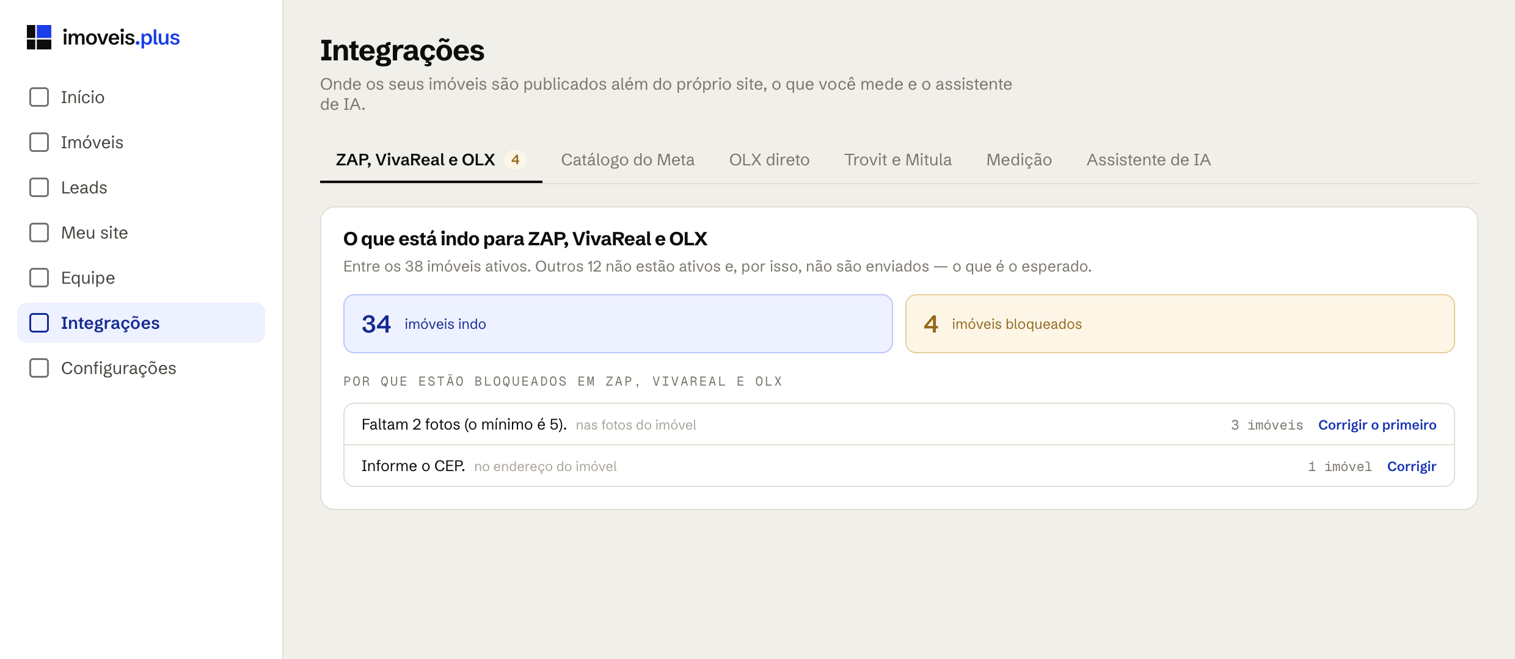Switch to the Catálogo do Meta tab

coord(627,160)
